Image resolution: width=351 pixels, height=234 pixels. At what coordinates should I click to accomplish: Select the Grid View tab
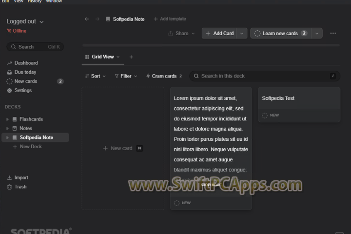102,57
